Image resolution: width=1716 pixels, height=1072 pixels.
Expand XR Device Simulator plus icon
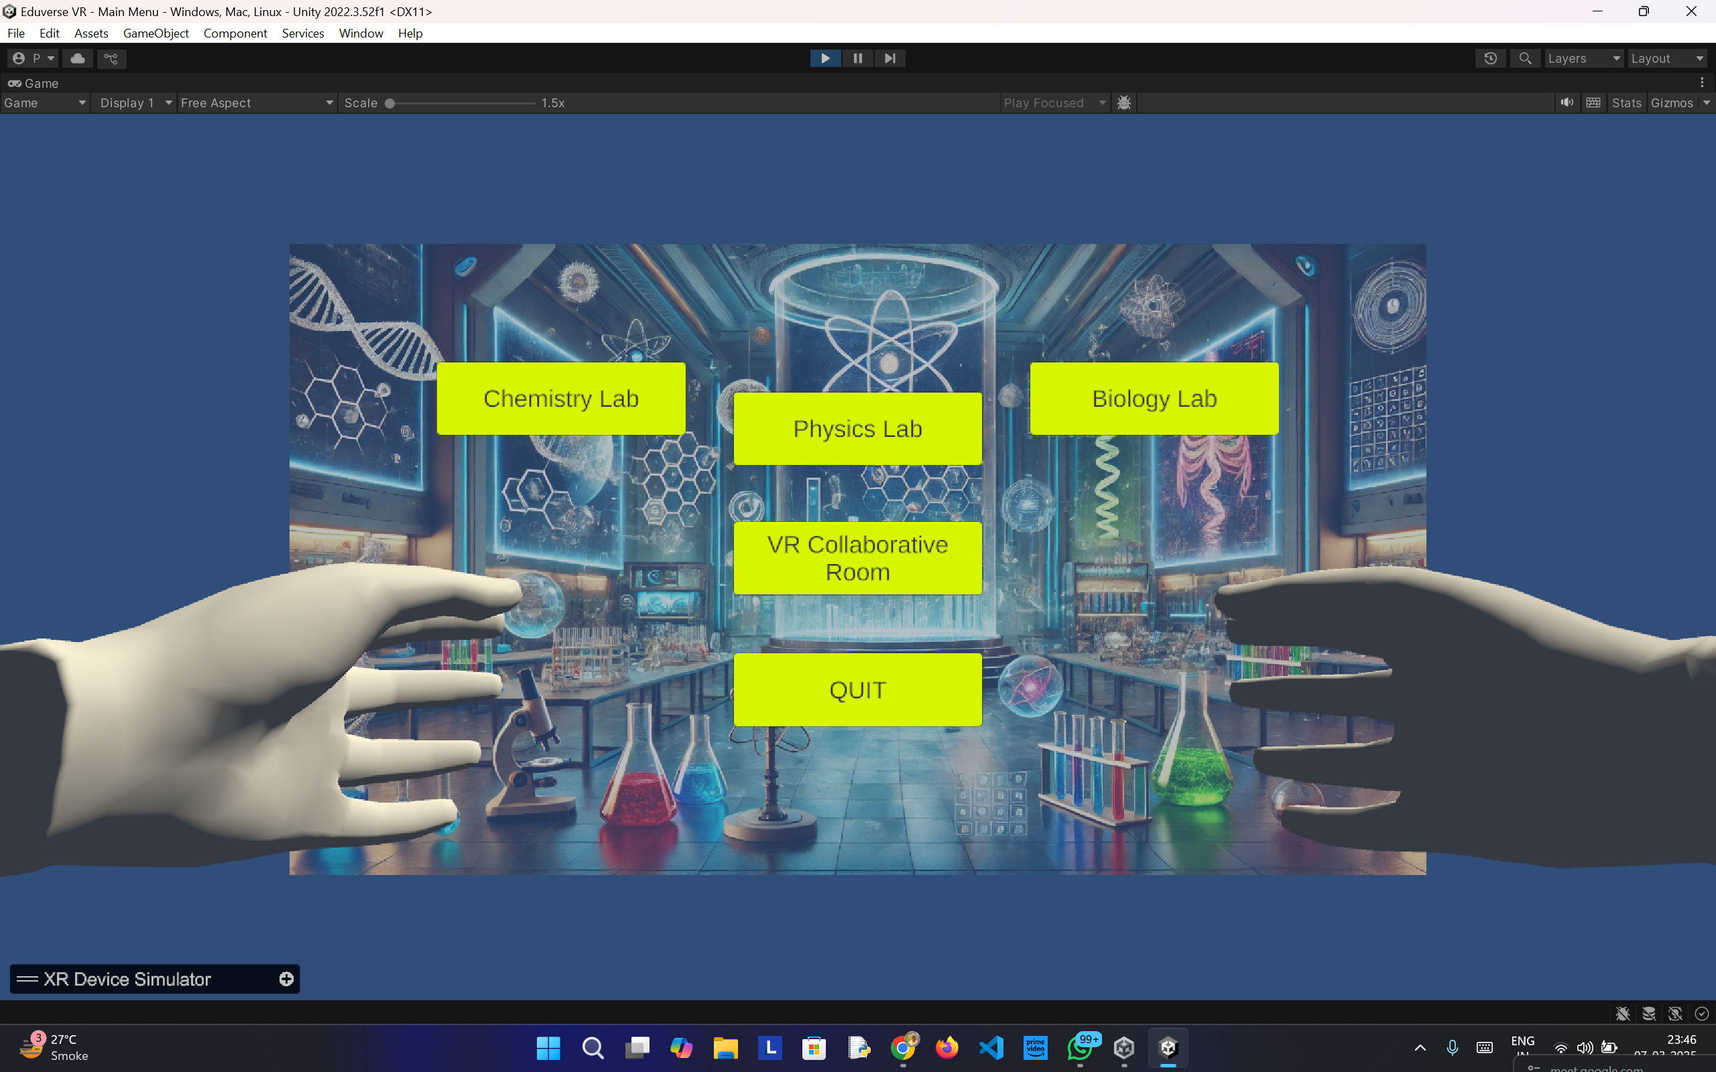coord(286,978)
